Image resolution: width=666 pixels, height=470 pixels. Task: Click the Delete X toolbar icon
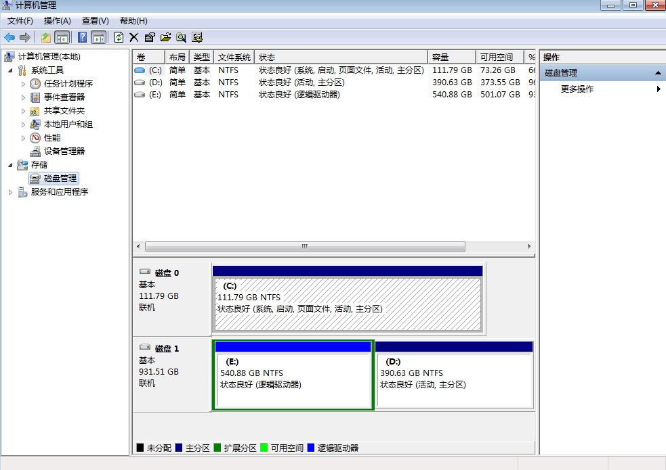(x=133, y=38)
